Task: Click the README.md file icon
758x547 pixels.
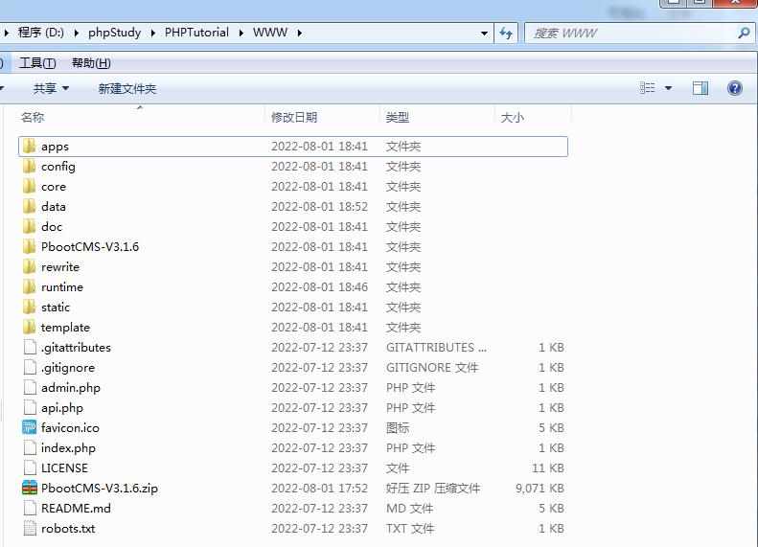Action: (30, 508)
